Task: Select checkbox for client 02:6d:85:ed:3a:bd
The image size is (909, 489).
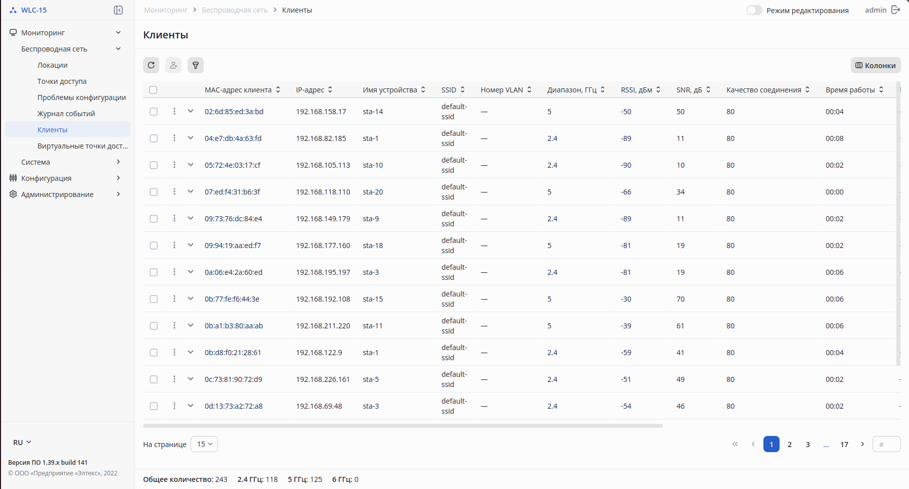Action: click(x=154, y=112)
